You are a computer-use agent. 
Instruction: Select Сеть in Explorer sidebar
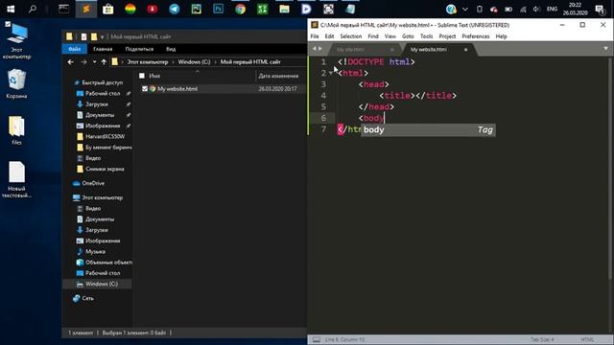(x=87, y=298)
